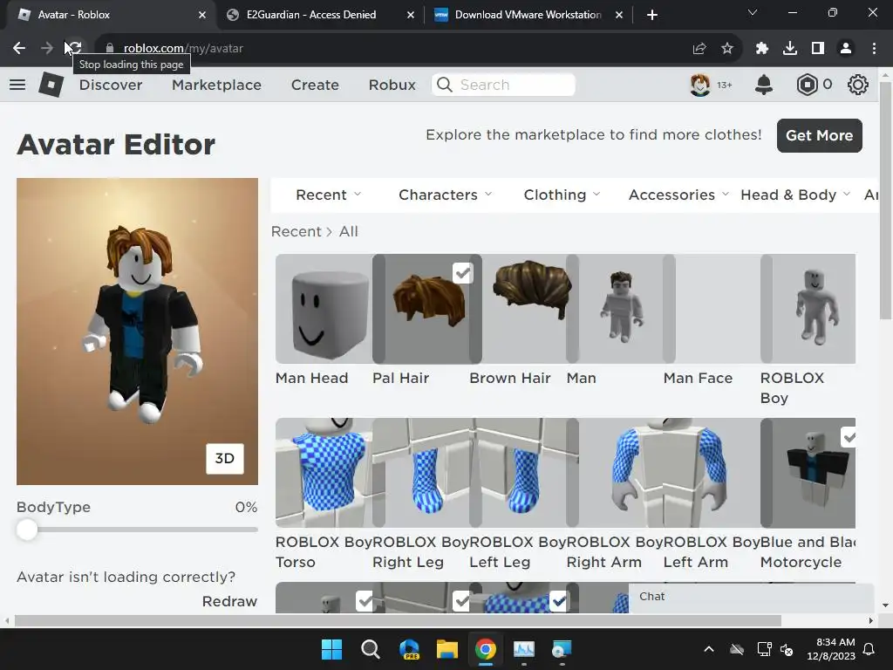Open the Windows Start menu
893x670 pixels.
click(x=331, y=649)
